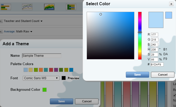
Task: Click the theme Name text field
Action: tap(41, 56)
